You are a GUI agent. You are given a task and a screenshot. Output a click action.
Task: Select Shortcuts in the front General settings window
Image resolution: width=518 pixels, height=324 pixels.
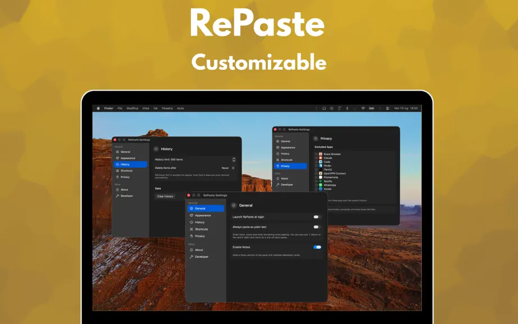pos(206,229)
